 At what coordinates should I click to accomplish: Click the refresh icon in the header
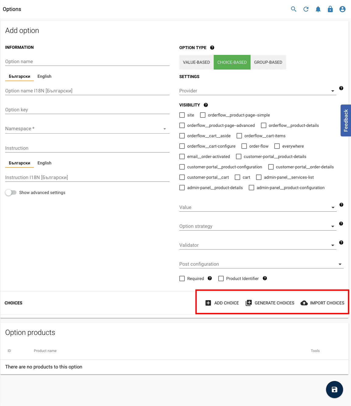[306, 9]
